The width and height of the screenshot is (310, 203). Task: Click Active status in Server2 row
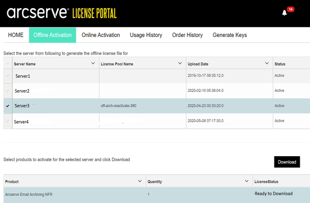(279, 91)
